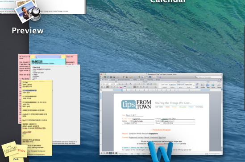Toggle Italic formatting in Word ribbon

tap(105, 87)
